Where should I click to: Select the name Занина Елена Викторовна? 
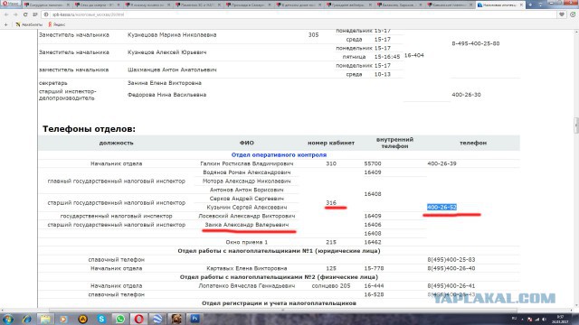pos(165,83)
